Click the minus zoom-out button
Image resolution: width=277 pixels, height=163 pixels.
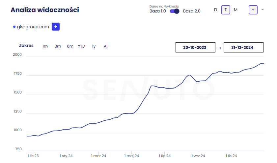[263, 10]
